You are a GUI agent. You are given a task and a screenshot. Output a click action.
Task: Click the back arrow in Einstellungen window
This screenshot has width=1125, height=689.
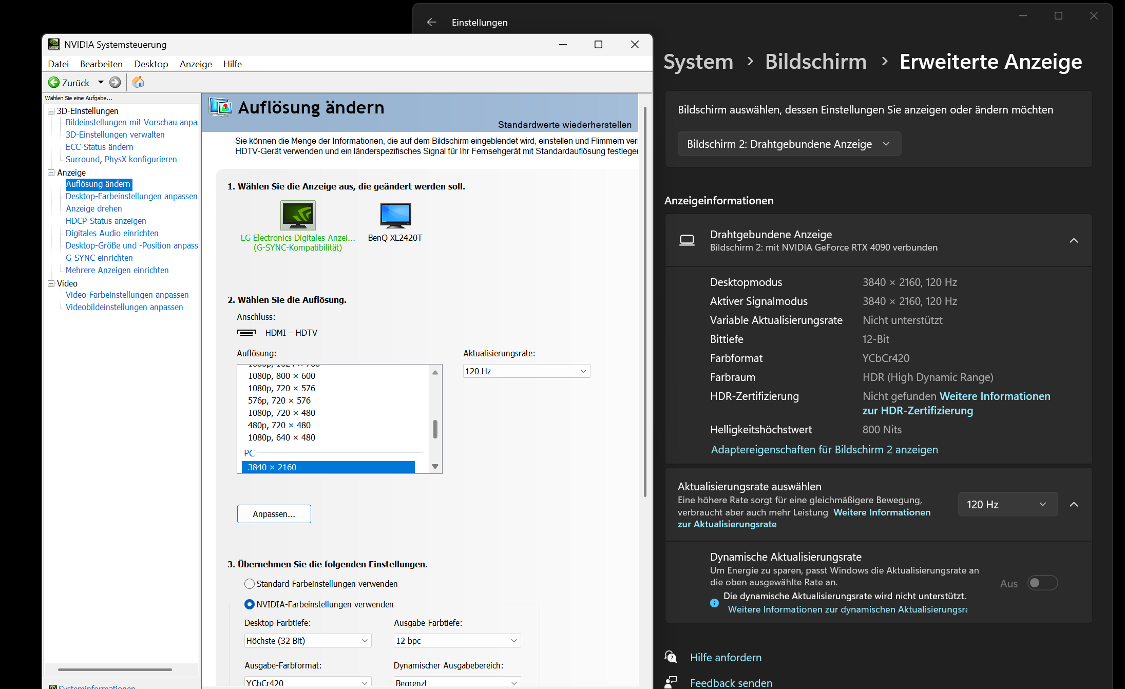(431, 22)
